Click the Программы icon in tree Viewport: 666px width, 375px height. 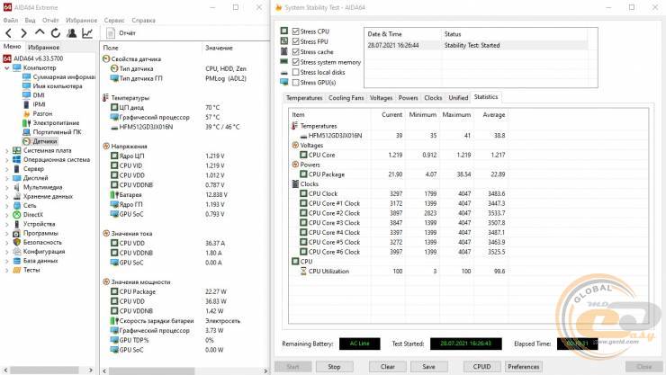coord(16,233)
